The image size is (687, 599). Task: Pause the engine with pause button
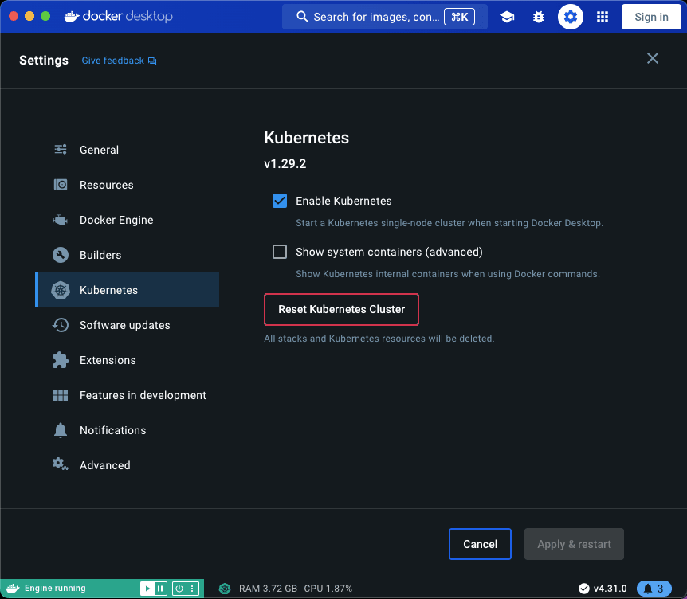click(160, 589)
